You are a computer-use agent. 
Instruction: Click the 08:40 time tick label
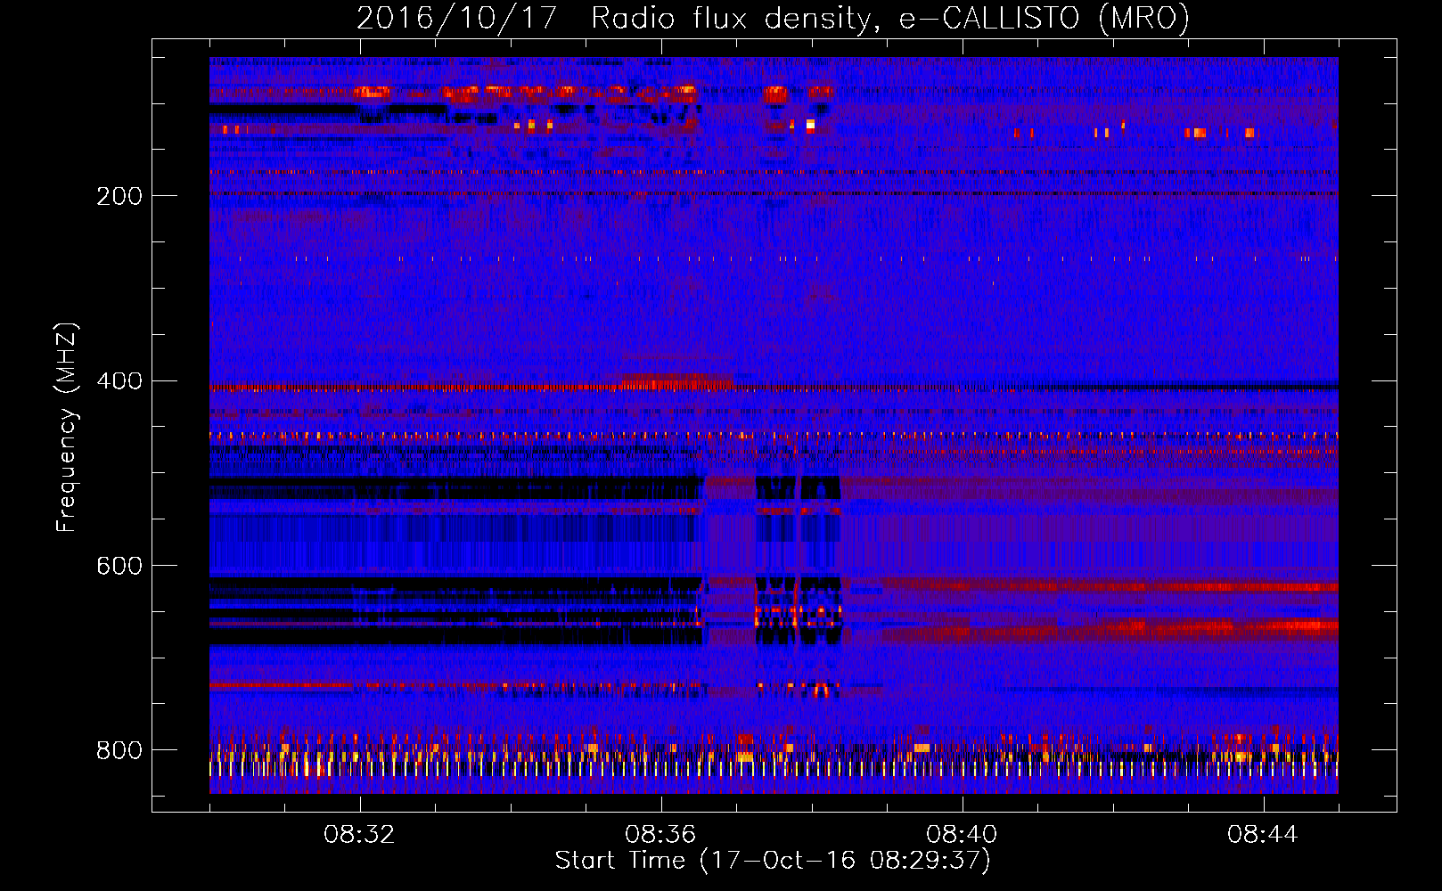click(962, 835)
